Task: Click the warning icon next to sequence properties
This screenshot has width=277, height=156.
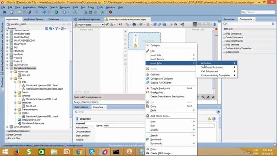Action: coord(209,119)
